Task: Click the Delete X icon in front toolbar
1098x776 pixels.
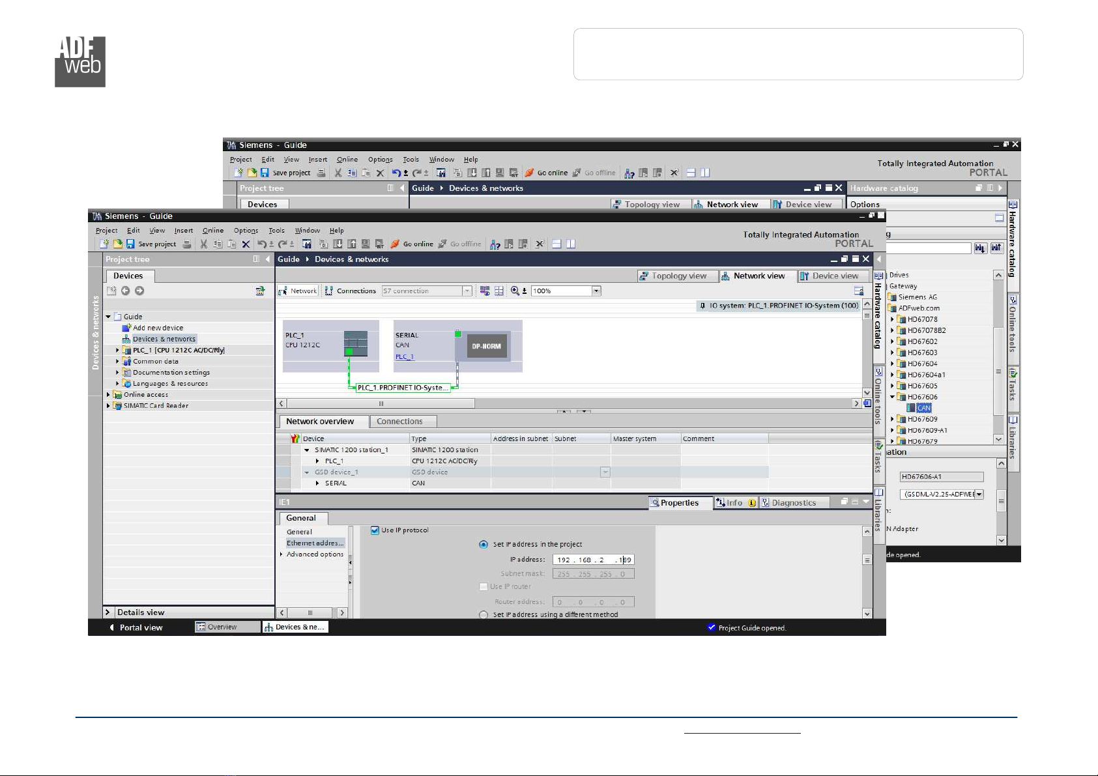Action: [246, 244]
